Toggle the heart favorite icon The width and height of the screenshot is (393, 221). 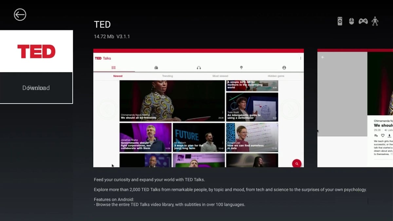383,135
